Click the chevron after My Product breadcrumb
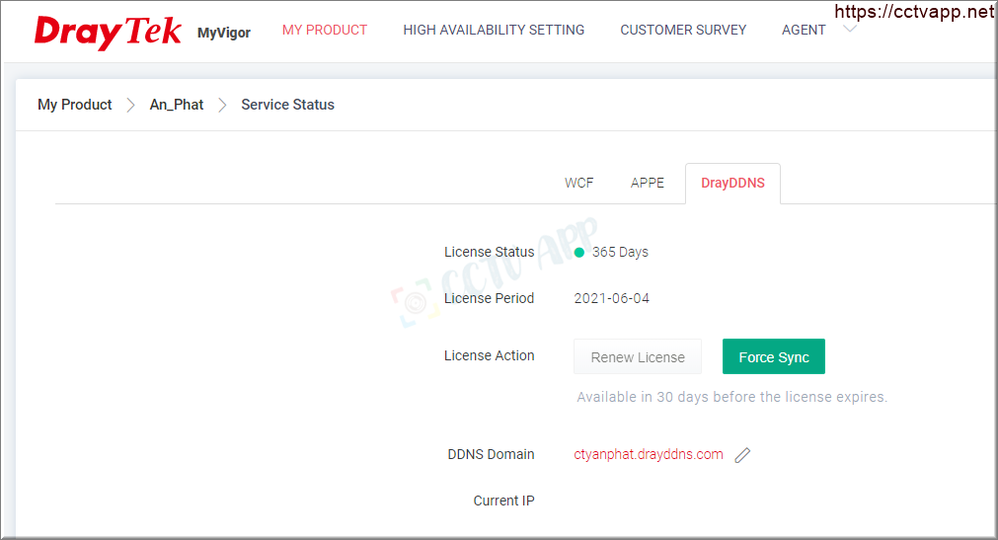The image size is (998, 540). coord(130,105)
